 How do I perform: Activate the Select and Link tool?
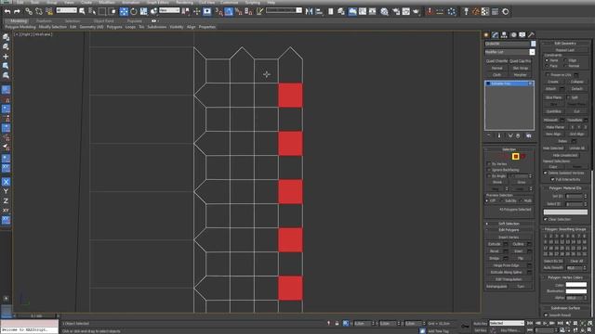(x=29, y=12)
